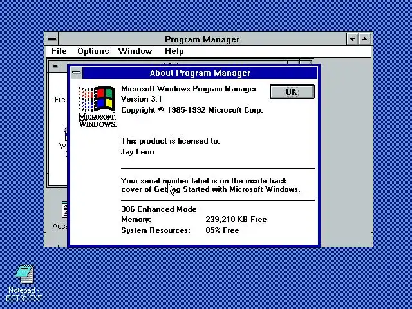Minimize the Program Manager window
The image size is (412, 309).
point(352,39)
